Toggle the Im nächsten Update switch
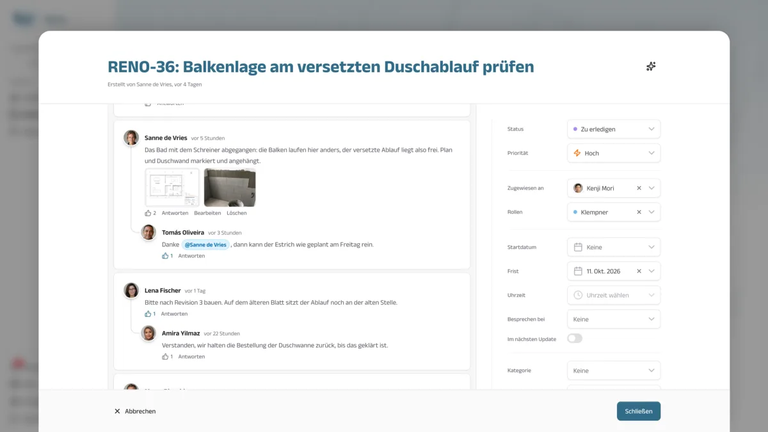Screen dimensions: 768x432 [575, 339]
